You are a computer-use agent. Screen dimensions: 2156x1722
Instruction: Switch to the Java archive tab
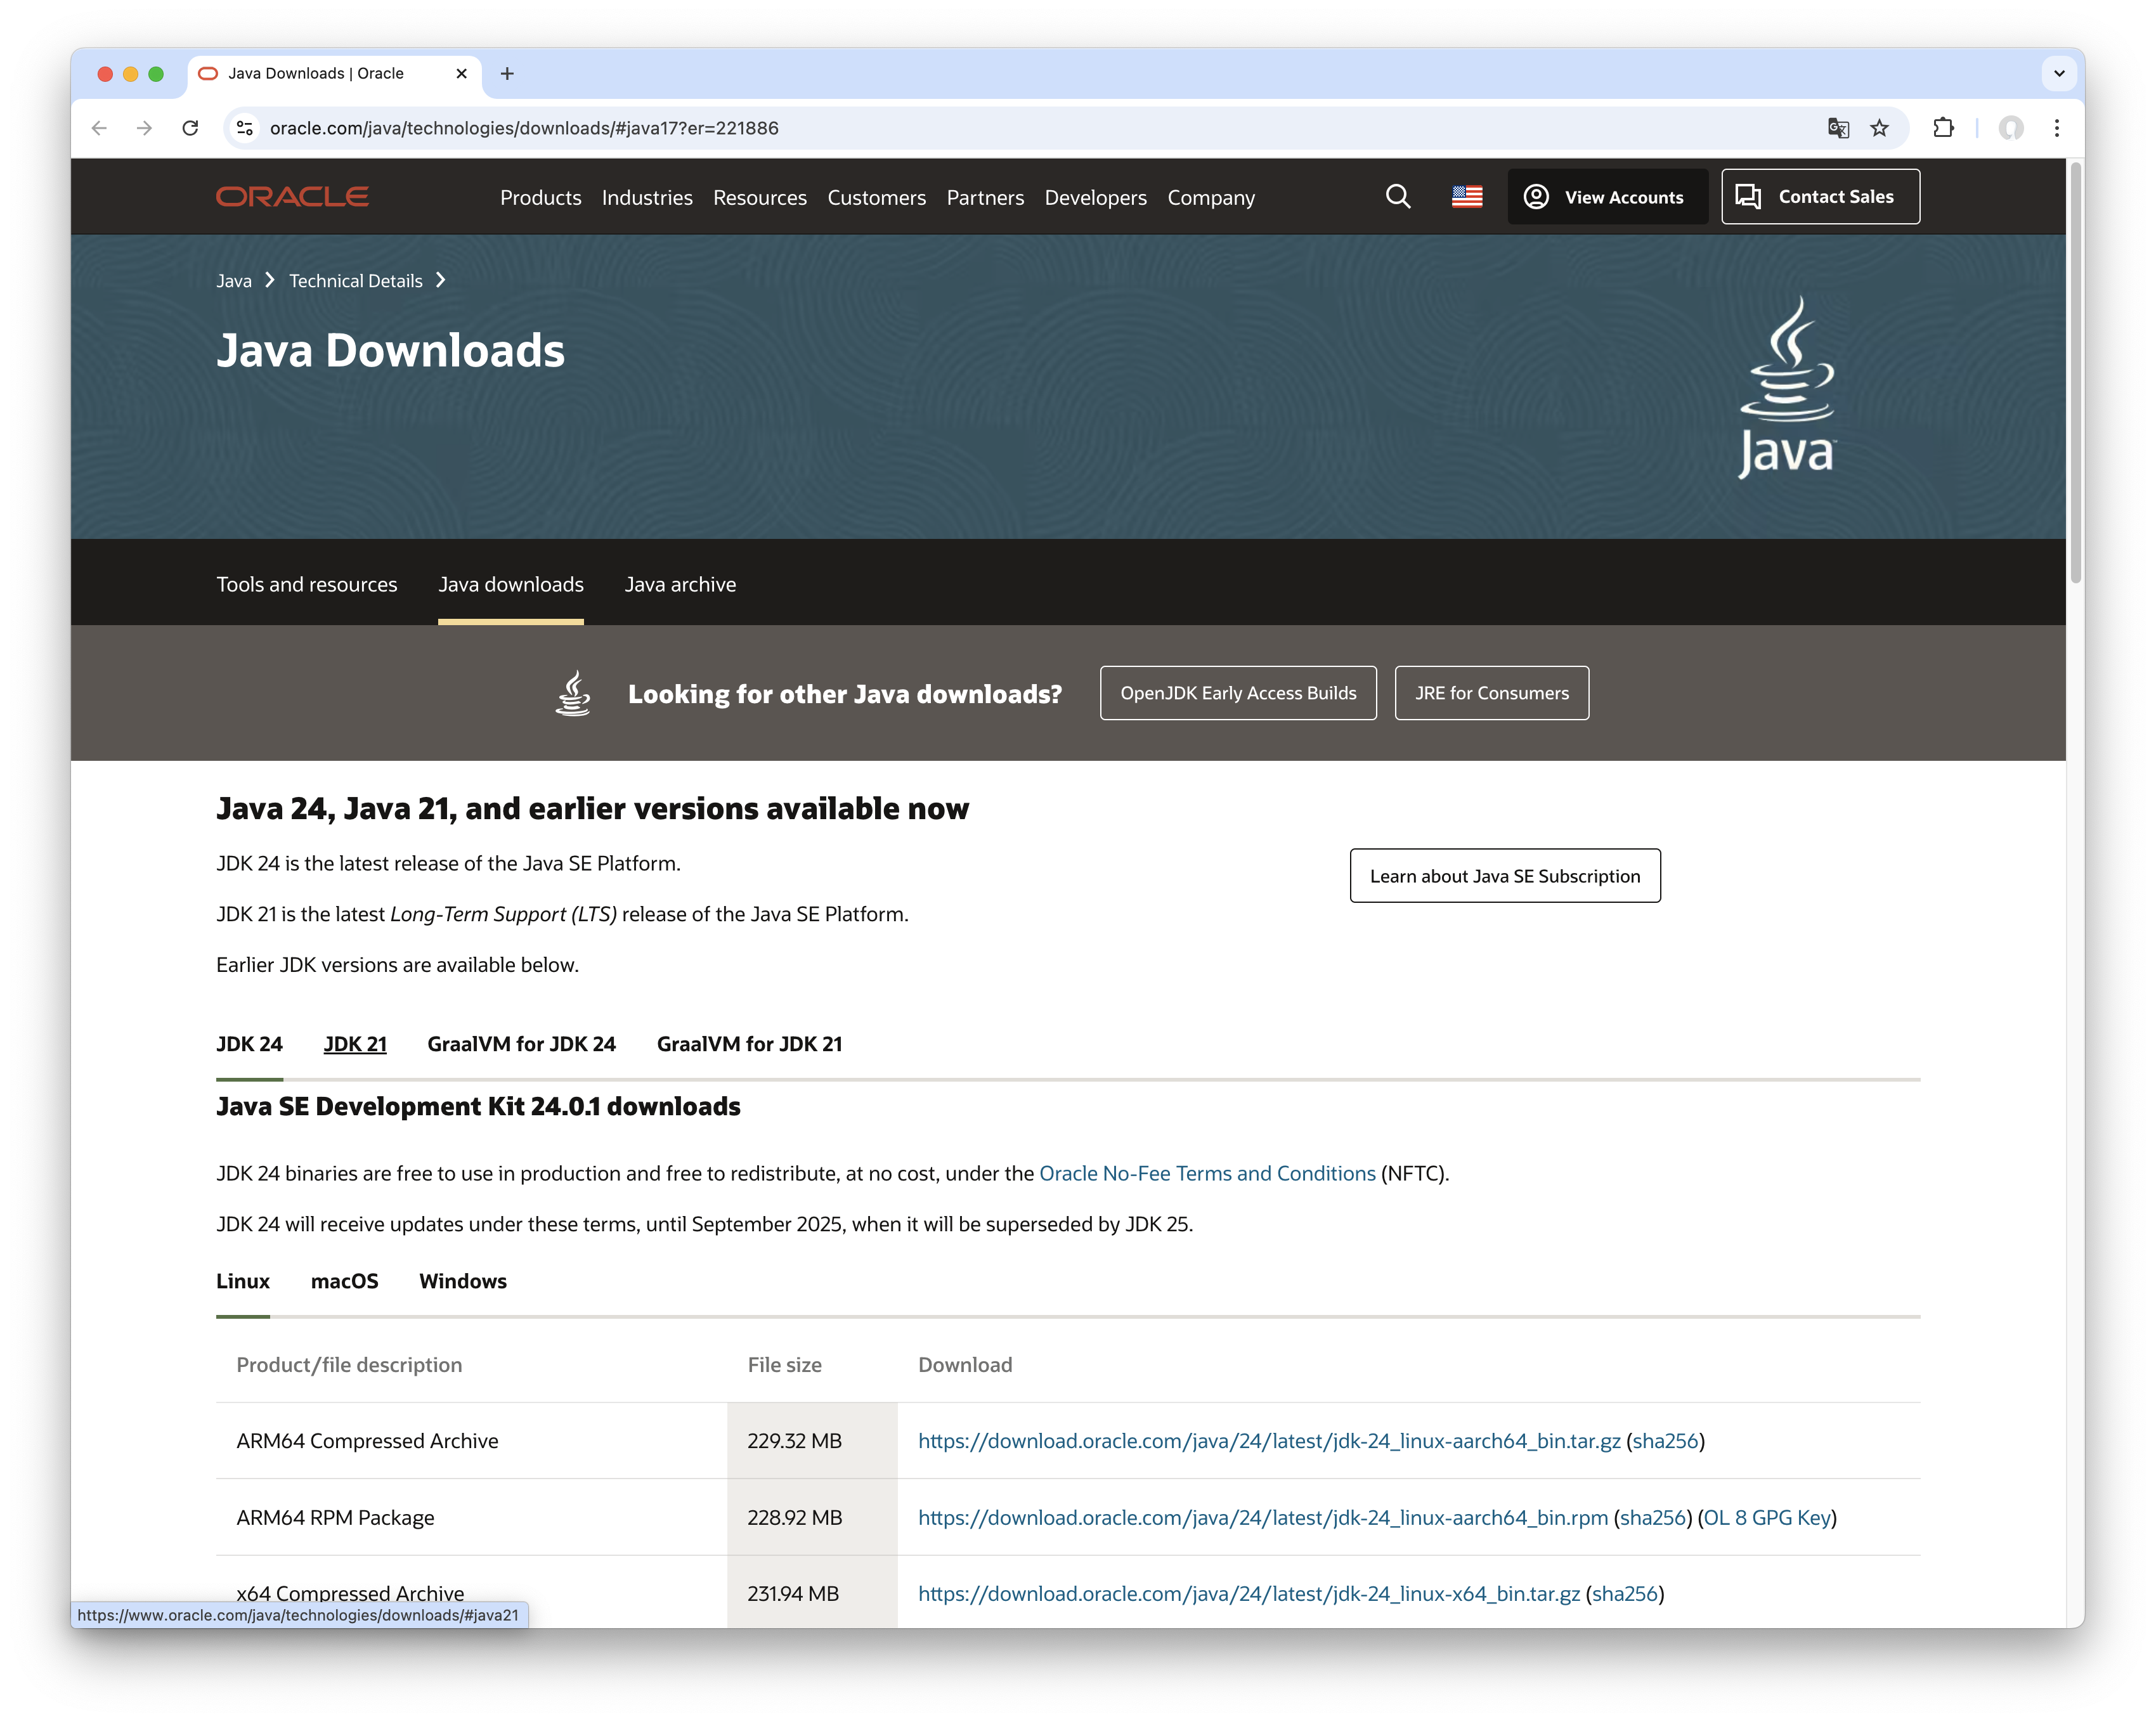click(x=680, y=585)
